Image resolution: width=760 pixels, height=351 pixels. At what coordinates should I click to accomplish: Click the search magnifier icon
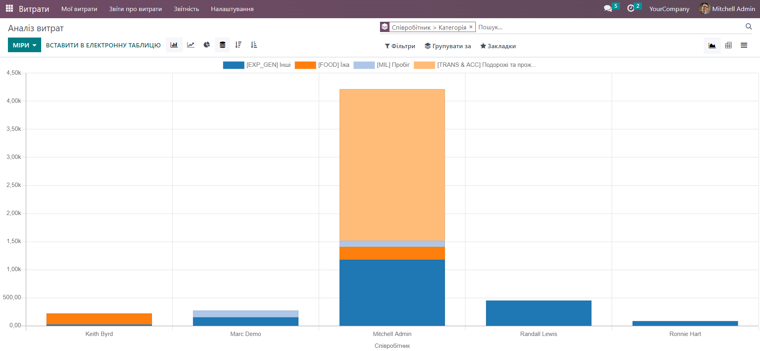point(749,26)
